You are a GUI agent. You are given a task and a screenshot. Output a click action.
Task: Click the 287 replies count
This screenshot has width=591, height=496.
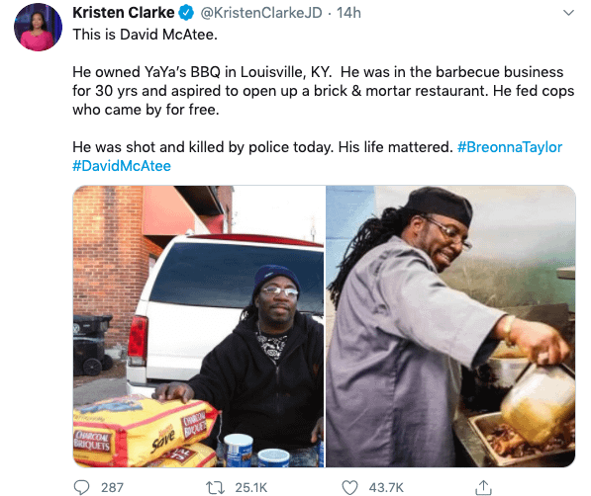pos(112,488)
